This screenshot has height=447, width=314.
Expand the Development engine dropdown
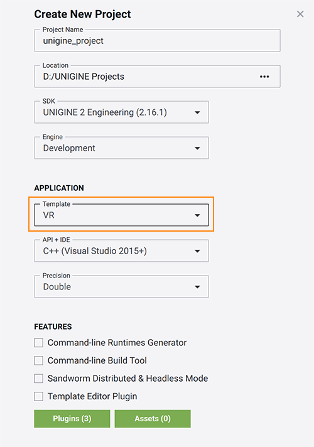point(121,148)
